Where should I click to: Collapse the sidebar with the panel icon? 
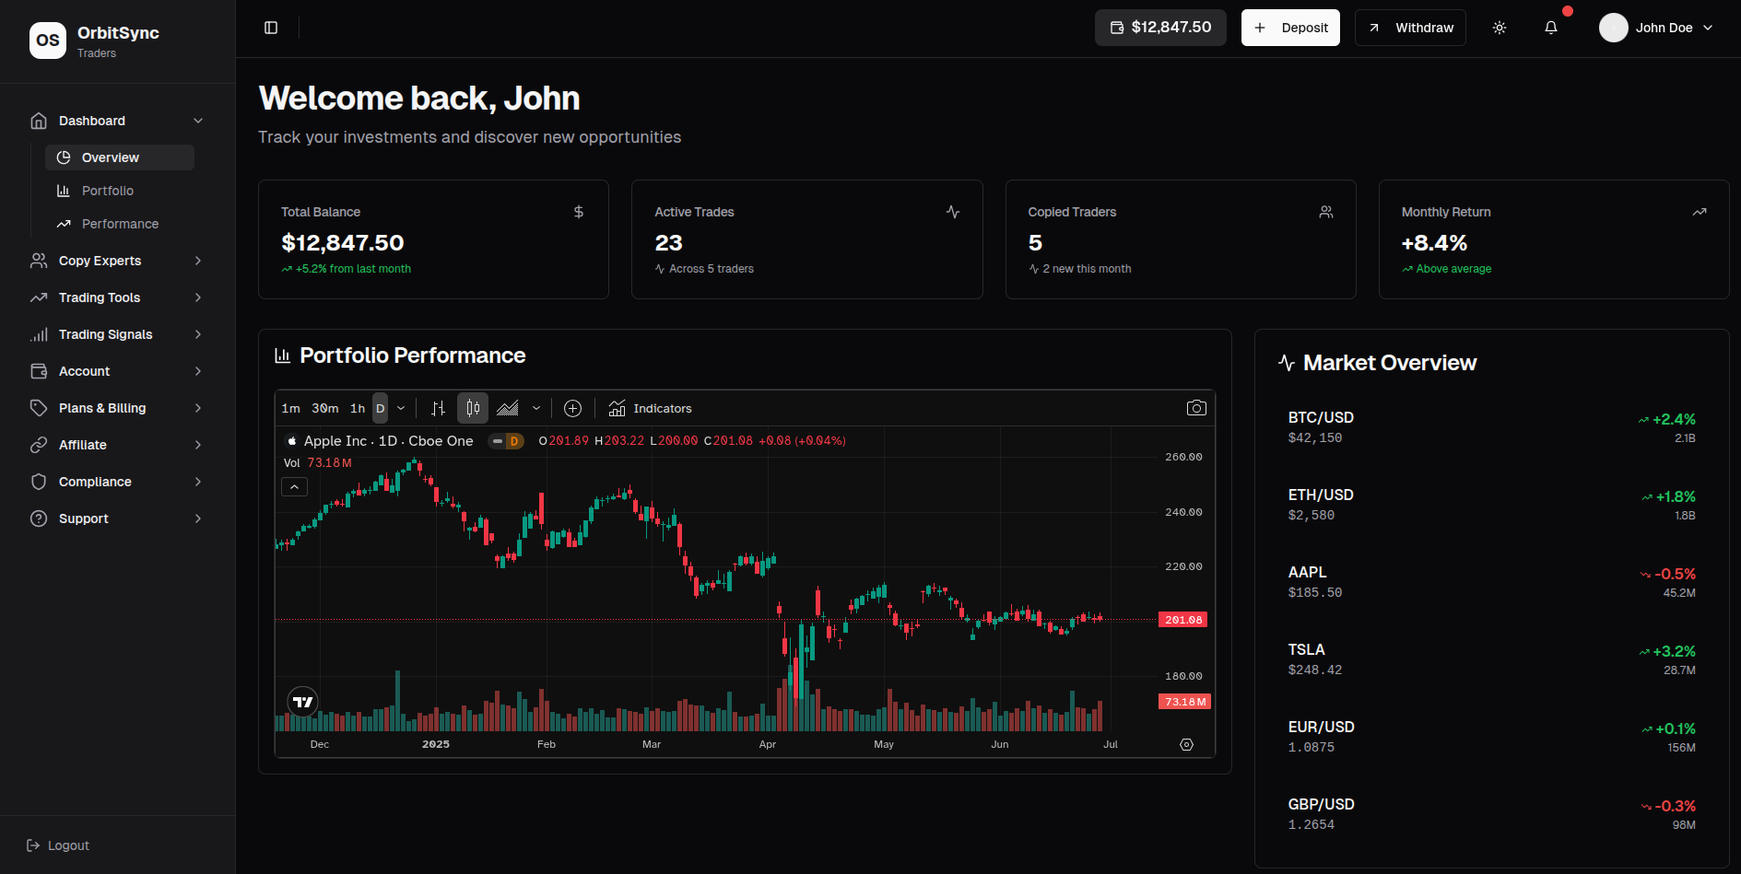point(270,27)
